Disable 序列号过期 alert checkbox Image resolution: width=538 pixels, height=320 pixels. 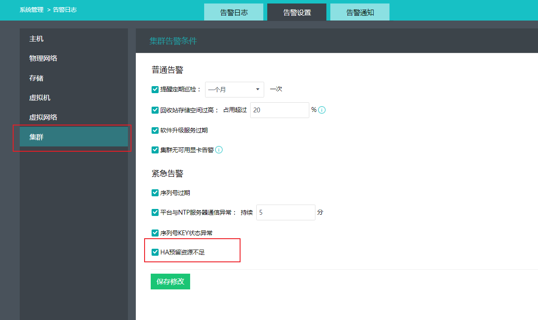(155, 193)
